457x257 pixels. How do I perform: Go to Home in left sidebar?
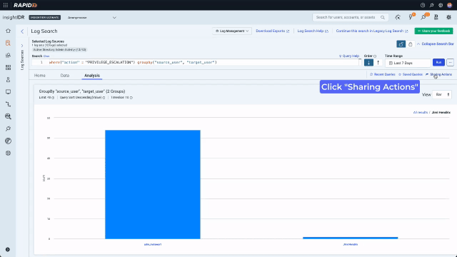point(8,31)
